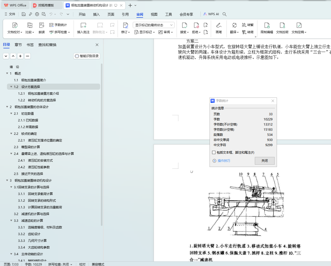Switch to the 找稻壳模板 window tab
Screen dimensions: 331x266
[46, 5]
